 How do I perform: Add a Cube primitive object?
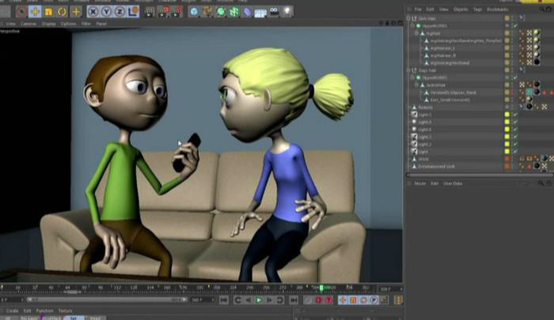coord(194,12)
